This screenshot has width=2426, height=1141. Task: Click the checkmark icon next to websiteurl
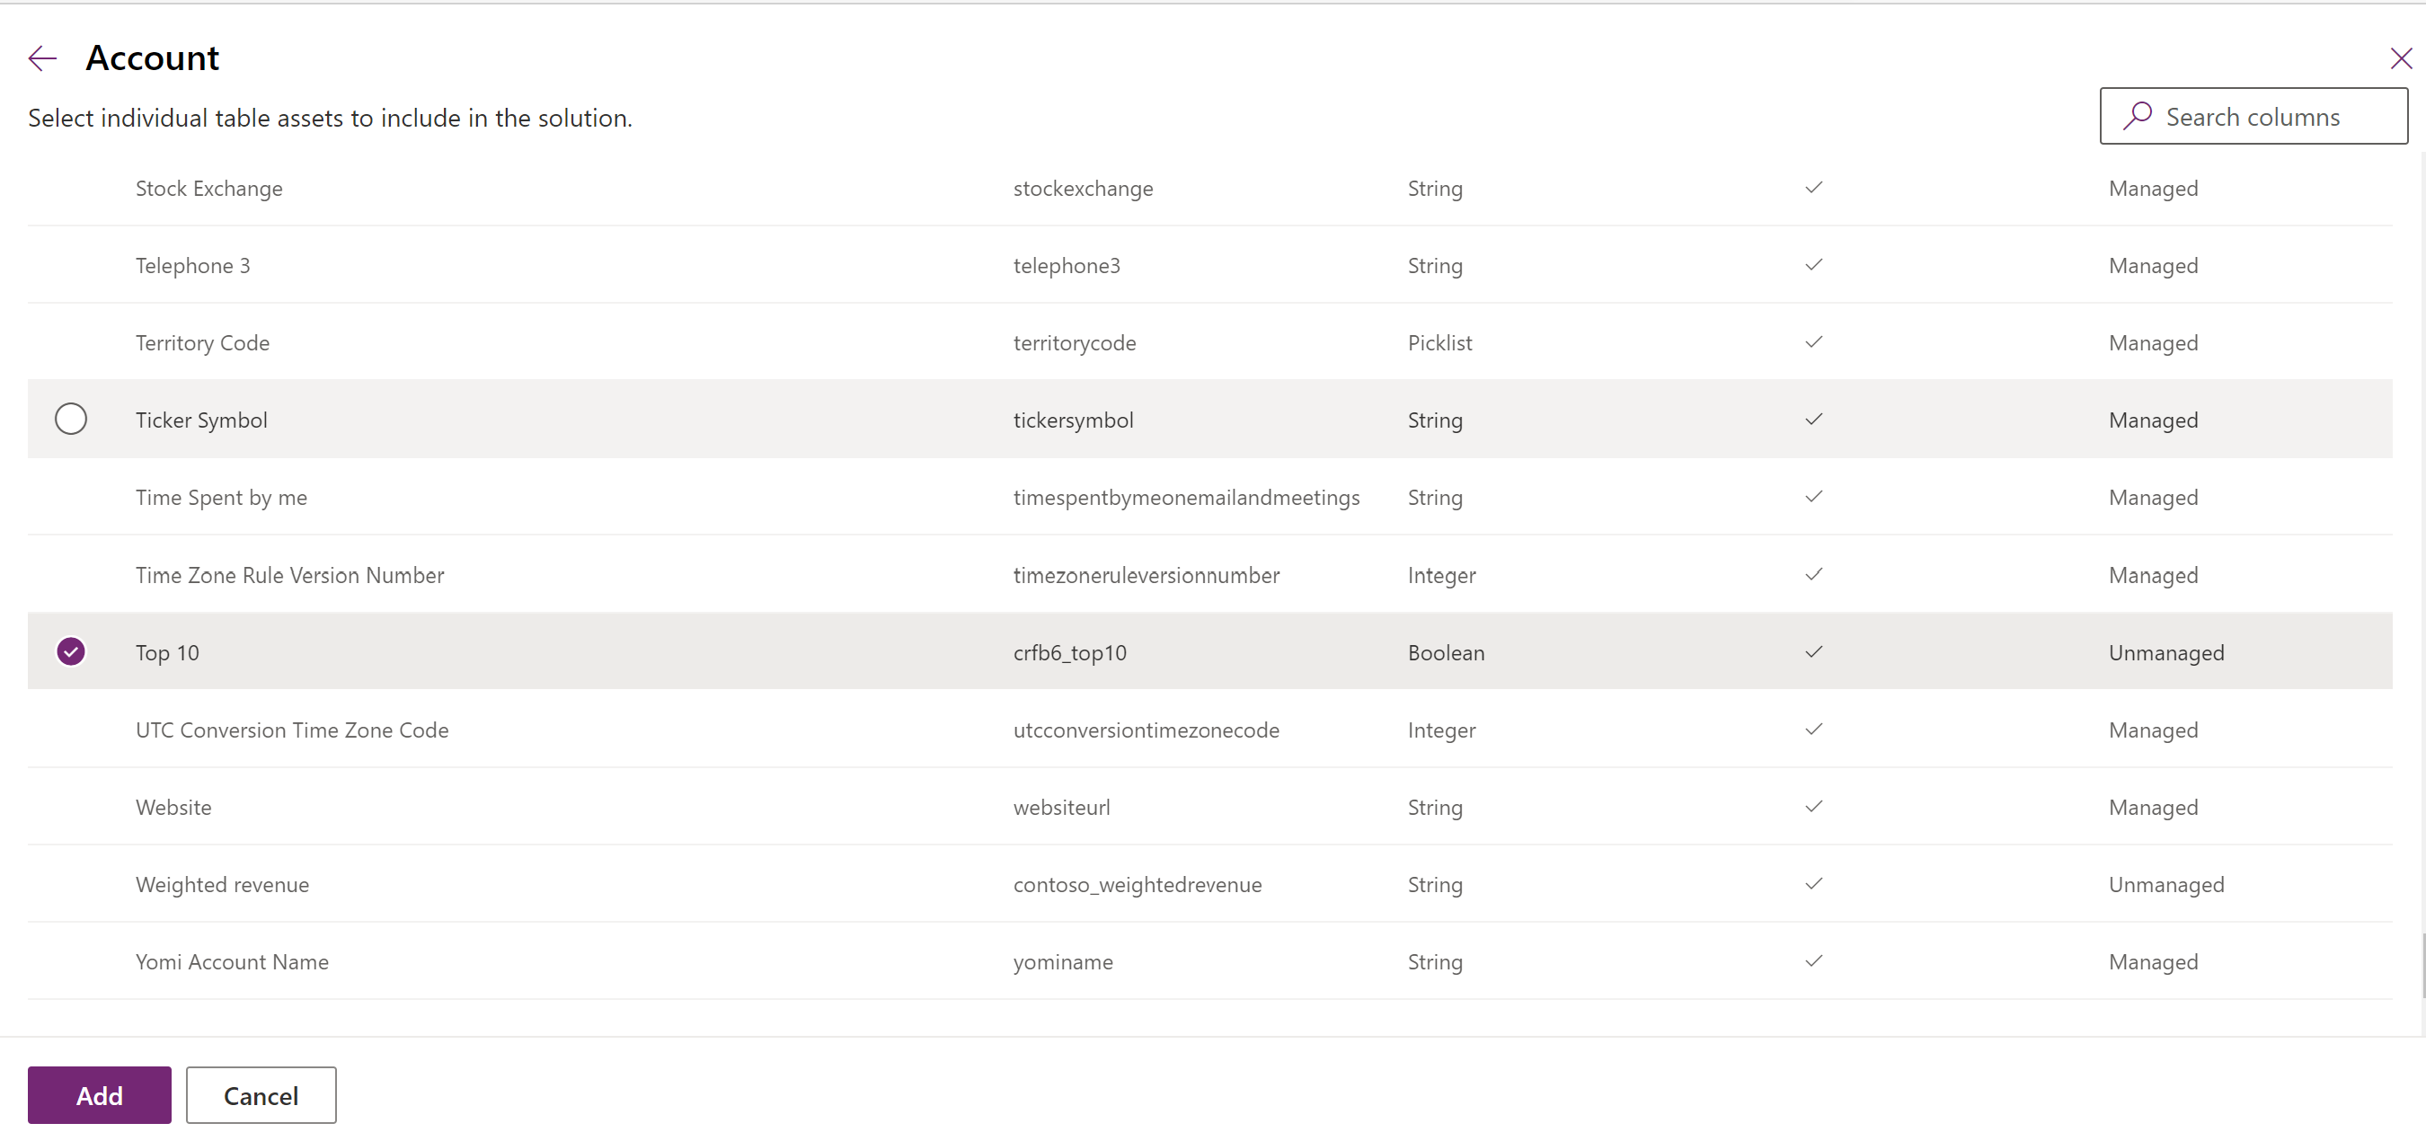point(1813,806)
